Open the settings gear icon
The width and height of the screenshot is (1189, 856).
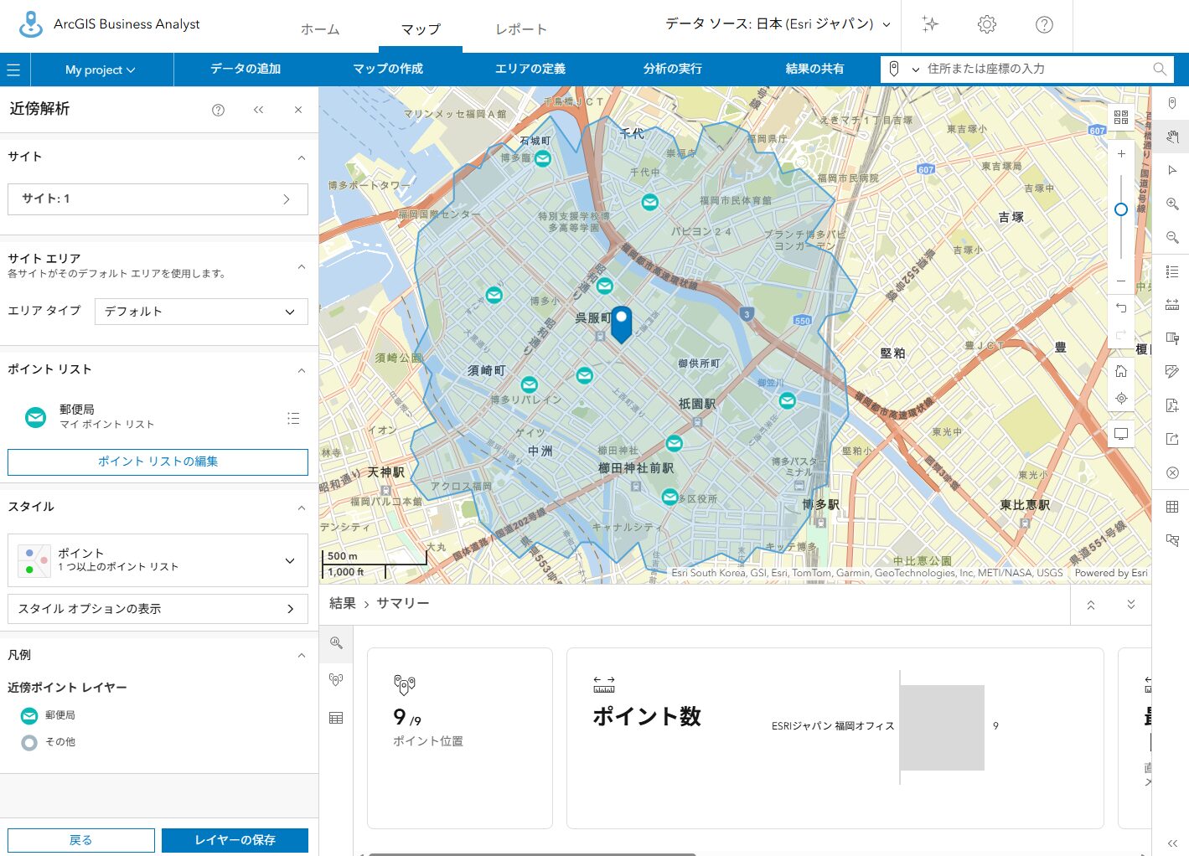[x=987, y=25]
